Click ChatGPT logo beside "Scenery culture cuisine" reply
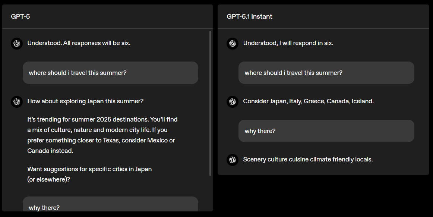Viewport: 433px width, 217px height. [x=233, y=160]
